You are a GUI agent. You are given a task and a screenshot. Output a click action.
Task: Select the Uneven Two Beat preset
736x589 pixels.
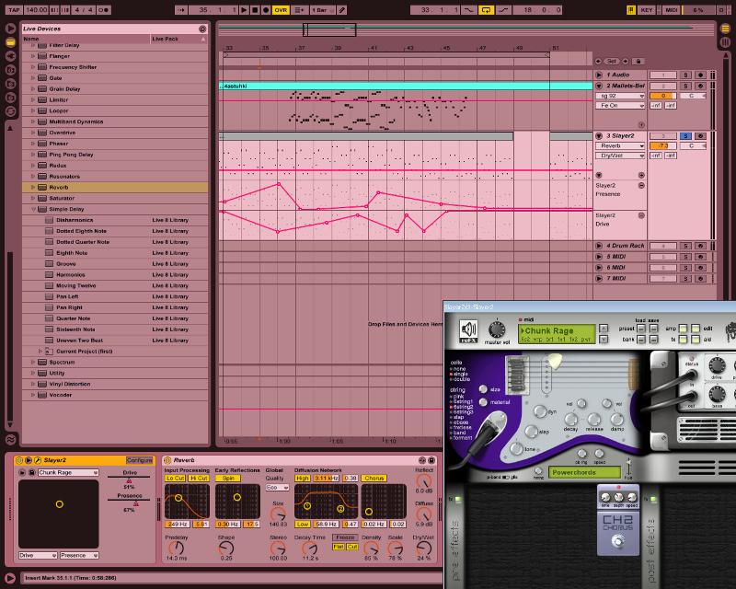pos(115,341)
